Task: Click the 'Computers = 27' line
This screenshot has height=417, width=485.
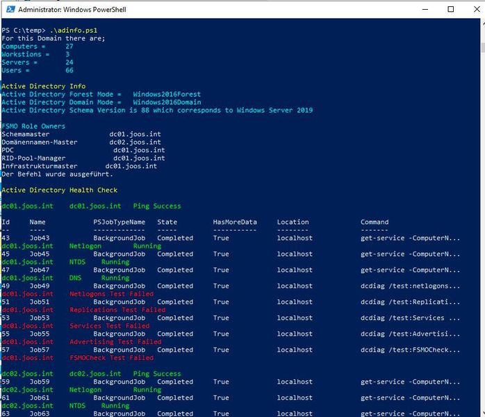Action: [38, 47]
